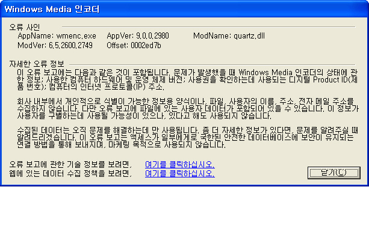369x231 pixels.
Task: Click the Windows Media 인코더 title bar
Action: 184,9
